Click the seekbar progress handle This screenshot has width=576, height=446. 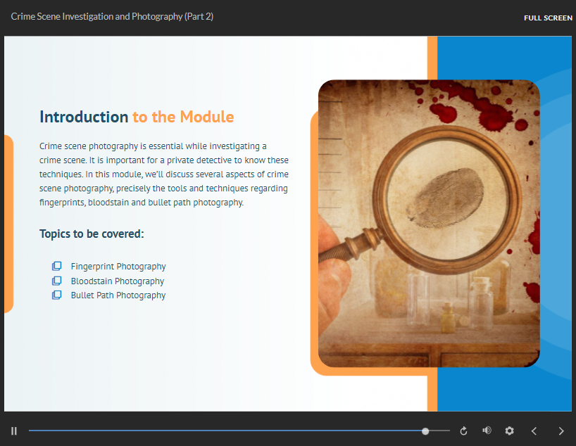tap(425, 431)
